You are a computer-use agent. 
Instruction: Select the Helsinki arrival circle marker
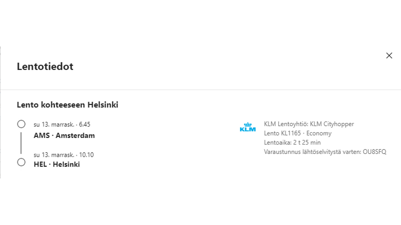tap(21, 162)
